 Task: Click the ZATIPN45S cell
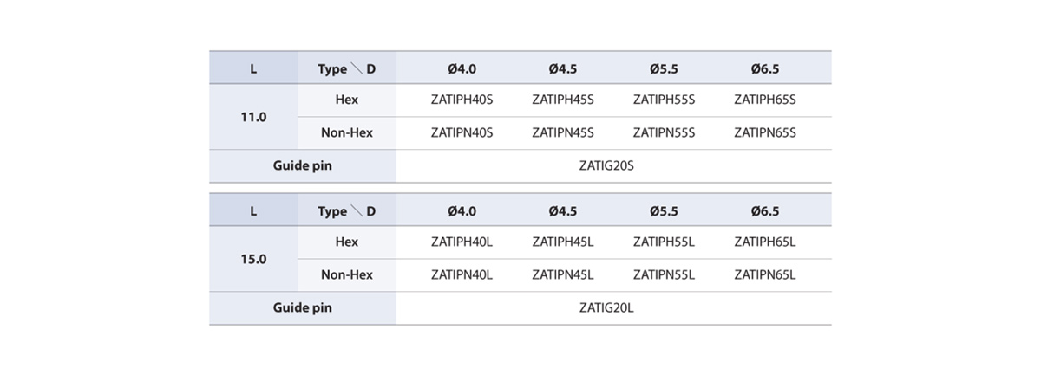[x=563, y=132]
